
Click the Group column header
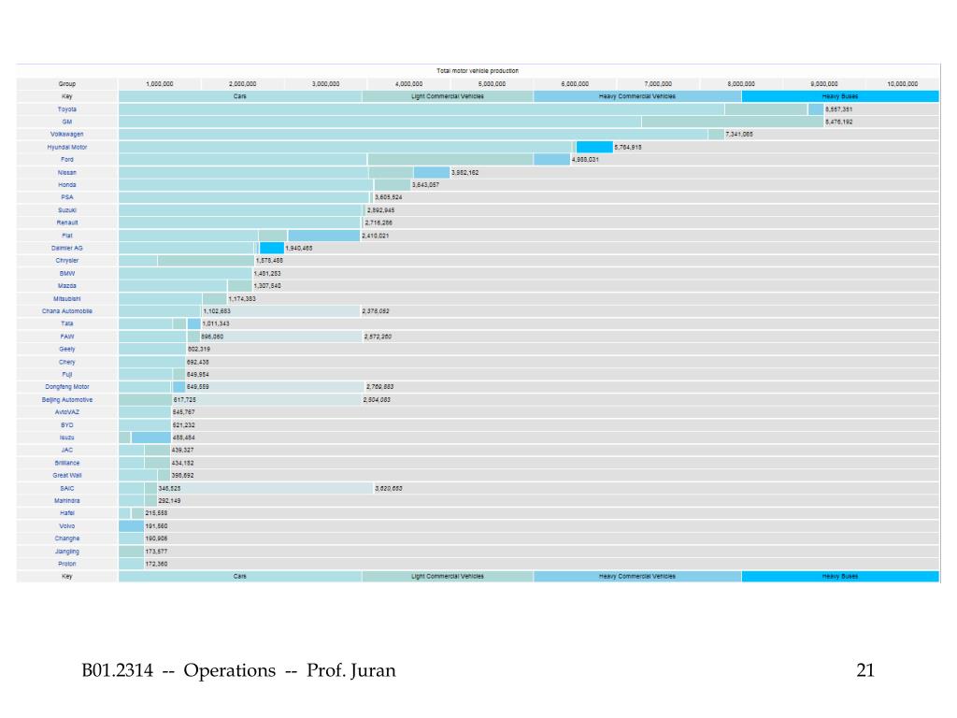(67, 83)
